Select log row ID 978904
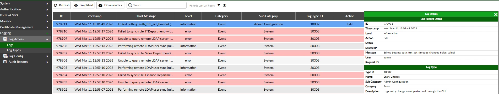Screen dimensions: 499x94 [x=208, y=75]
